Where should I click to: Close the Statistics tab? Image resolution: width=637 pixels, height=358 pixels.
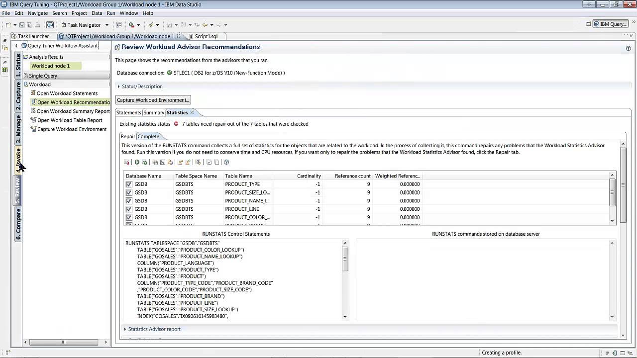coord(192,112)
